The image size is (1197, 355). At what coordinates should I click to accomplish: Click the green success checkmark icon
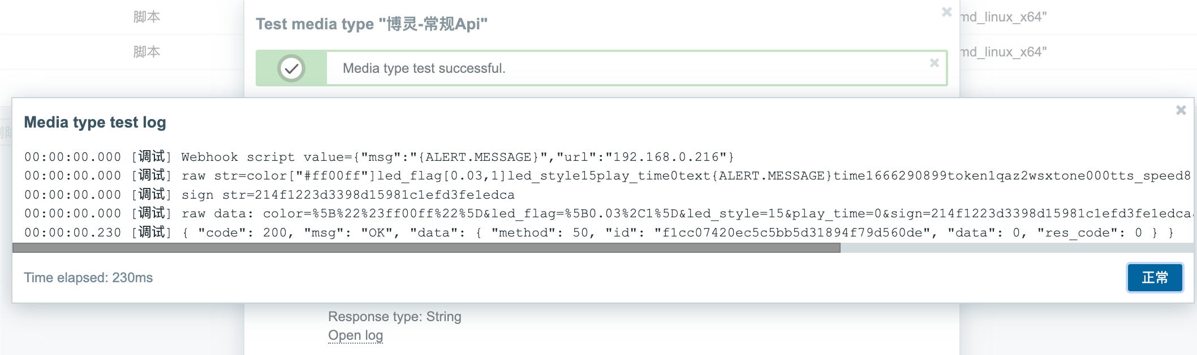pyautogui.click(x=291, y=68)
